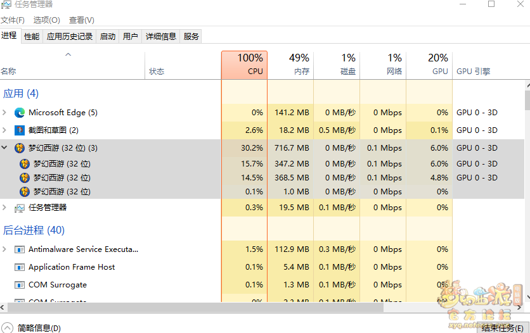Click the horizontal scrollbar thumb
This screenshot has width=530, height=333.
click(x=195, y=307)
